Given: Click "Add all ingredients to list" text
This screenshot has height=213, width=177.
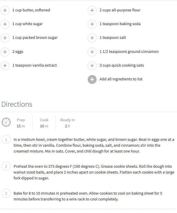Looking at the screenshot, I should click(121, 79).
